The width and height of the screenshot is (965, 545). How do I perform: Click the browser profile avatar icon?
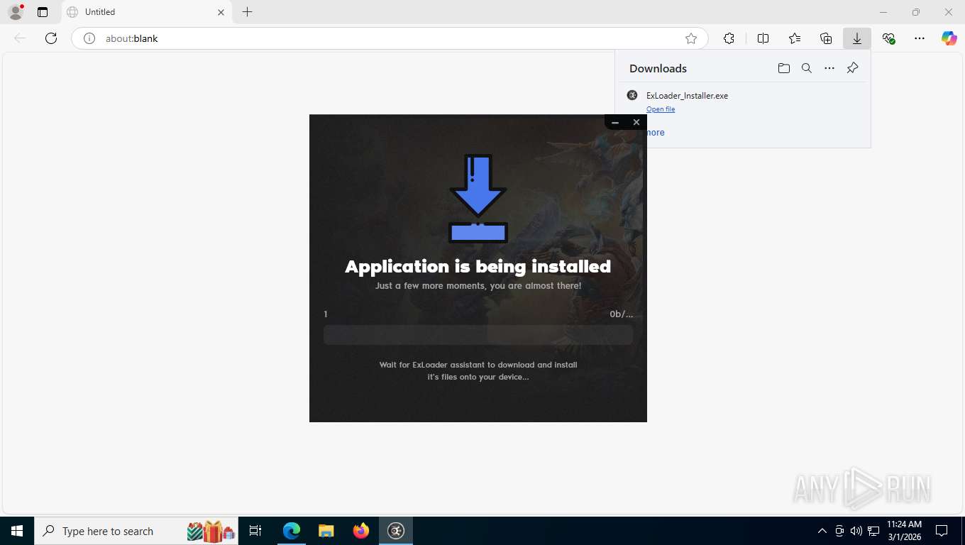click(x=16, y=12)
